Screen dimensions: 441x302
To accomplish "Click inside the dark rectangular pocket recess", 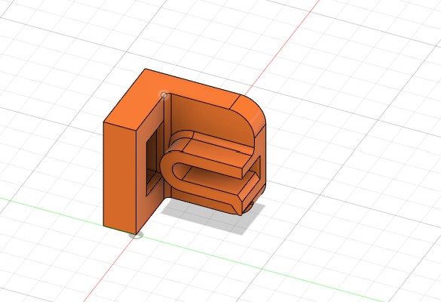I will [152, 158].
